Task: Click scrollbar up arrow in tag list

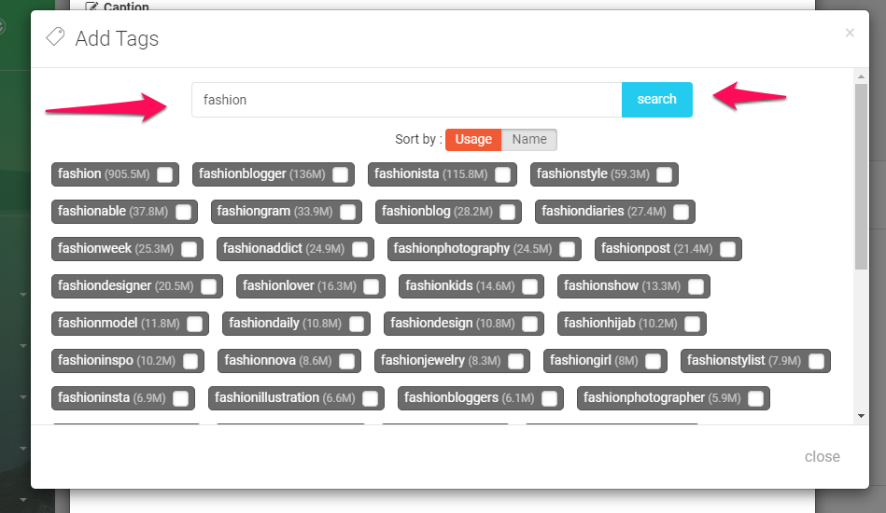Action: [861, 76]
